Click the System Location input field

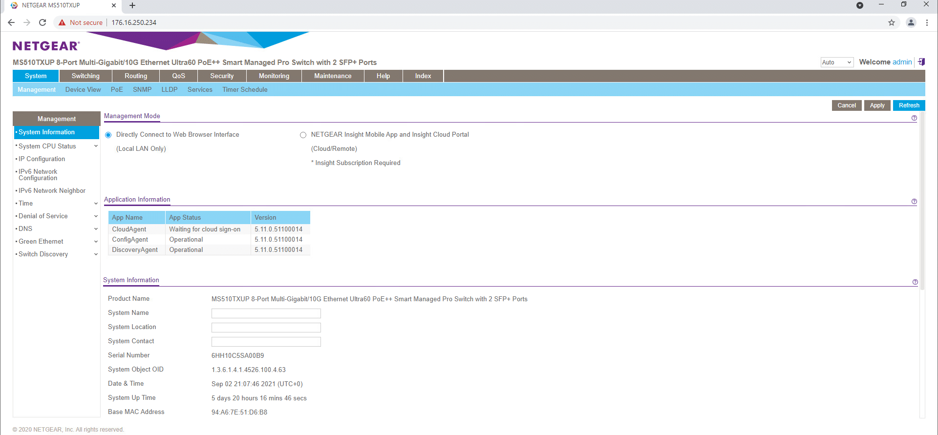(266, 328)
